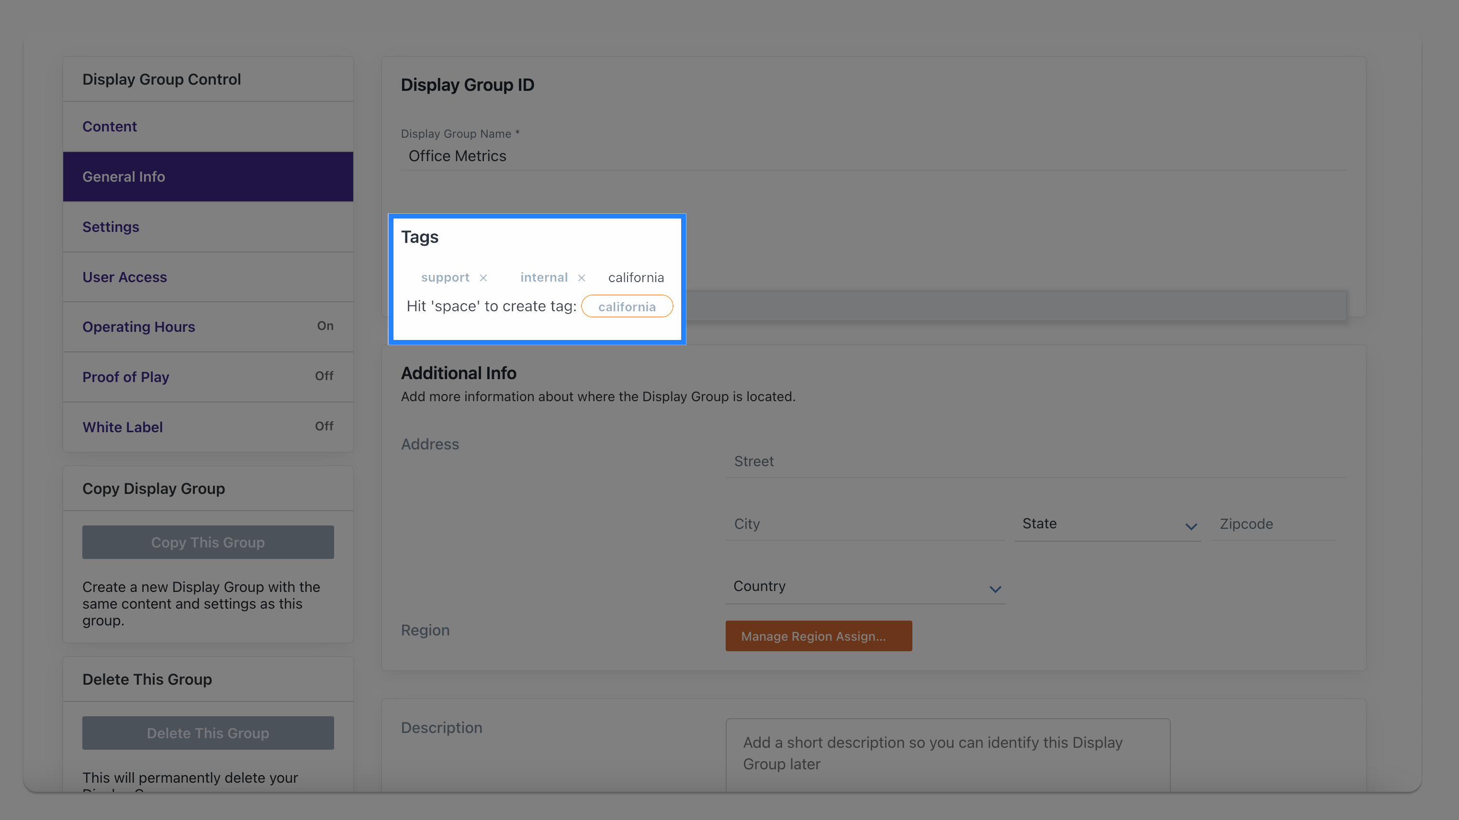Remove the internal tag

click(x=581, y=278)
